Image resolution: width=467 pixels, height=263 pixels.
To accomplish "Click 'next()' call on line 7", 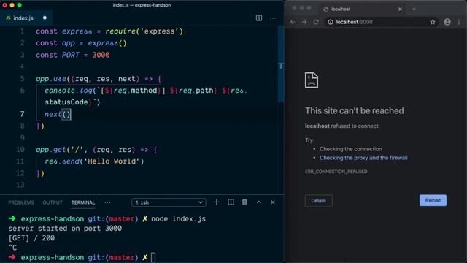I will [x=58, y=114].
